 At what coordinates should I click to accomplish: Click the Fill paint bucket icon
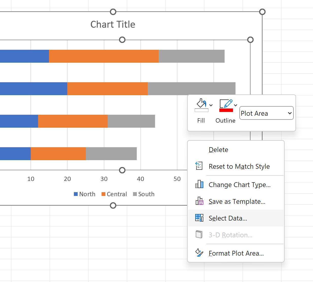click(x=201, y=105)
